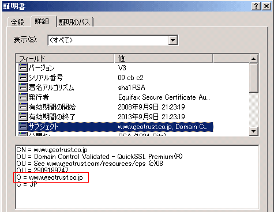Click the サブジェクト field icon
274x212 pixels.
pyautogui.click(x=23, y=127)
